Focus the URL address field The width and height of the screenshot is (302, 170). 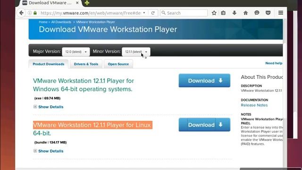pos(91,13)
